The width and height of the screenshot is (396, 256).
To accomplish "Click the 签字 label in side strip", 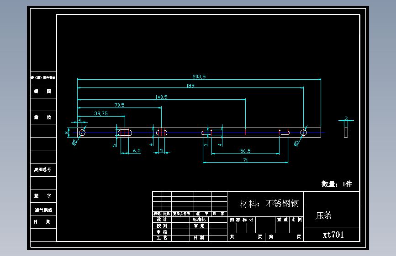I will click(42, 195).
